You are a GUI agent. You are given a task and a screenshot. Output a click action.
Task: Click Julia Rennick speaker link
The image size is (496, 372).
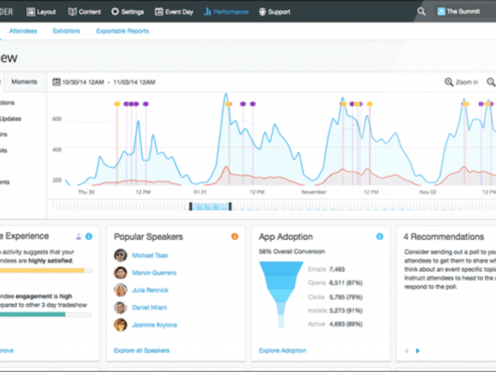pyautogui.click(x=150, y=290)
